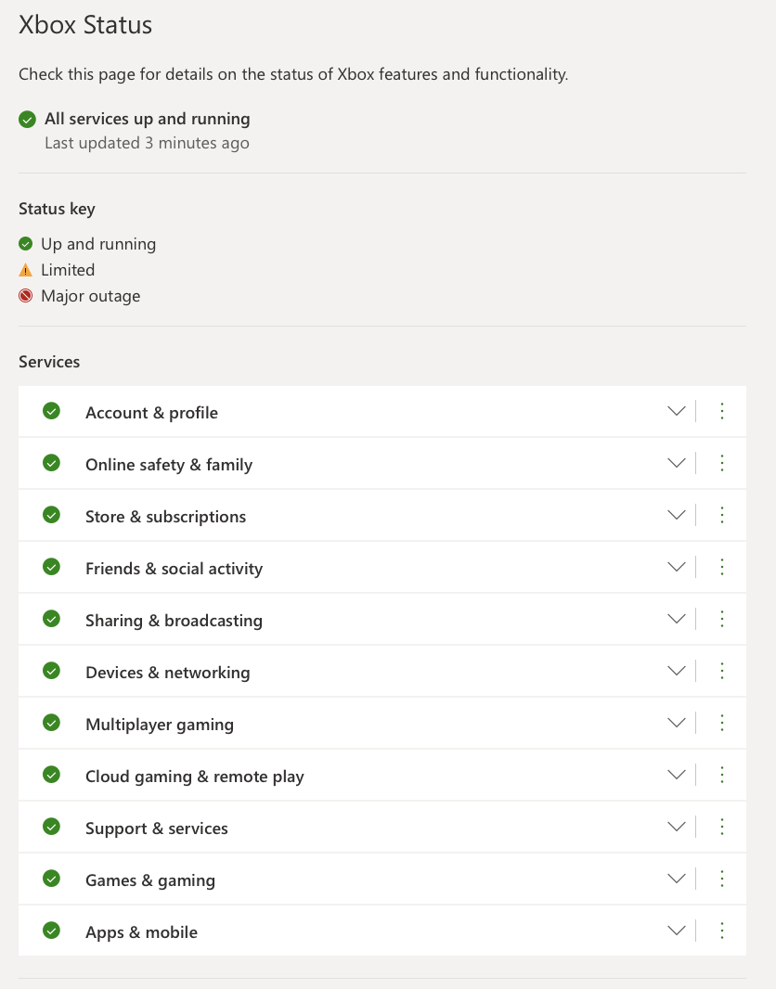
Task: Expand the Apps & mobile chevron
Action: [677, 931]
